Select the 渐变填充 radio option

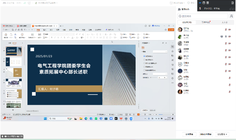pyautogui.click(x=144, y=60)
